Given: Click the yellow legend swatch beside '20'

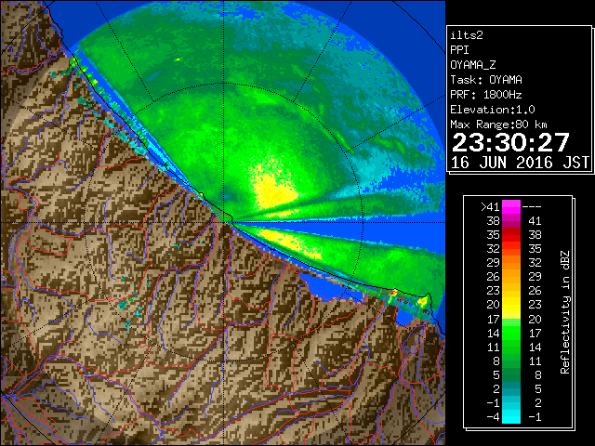Looking at the screenshot, I should [x=511, y=305].
